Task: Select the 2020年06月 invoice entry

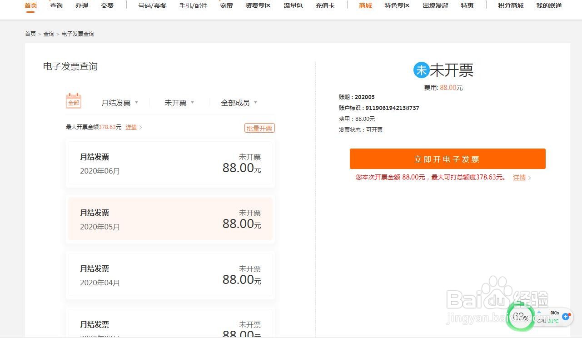Action: pyautogui.click(x=170, y=164)
